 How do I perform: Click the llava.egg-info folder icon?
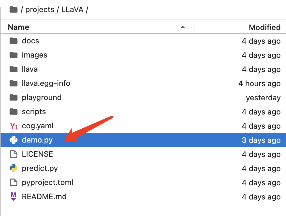click(14, 83)
